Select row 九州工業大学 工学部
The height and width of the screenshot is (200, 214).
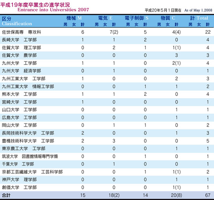click(107, 79)
